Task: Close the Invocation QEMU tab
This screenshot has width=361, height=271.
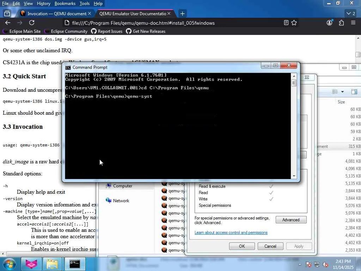Action: tap(90, 14)
